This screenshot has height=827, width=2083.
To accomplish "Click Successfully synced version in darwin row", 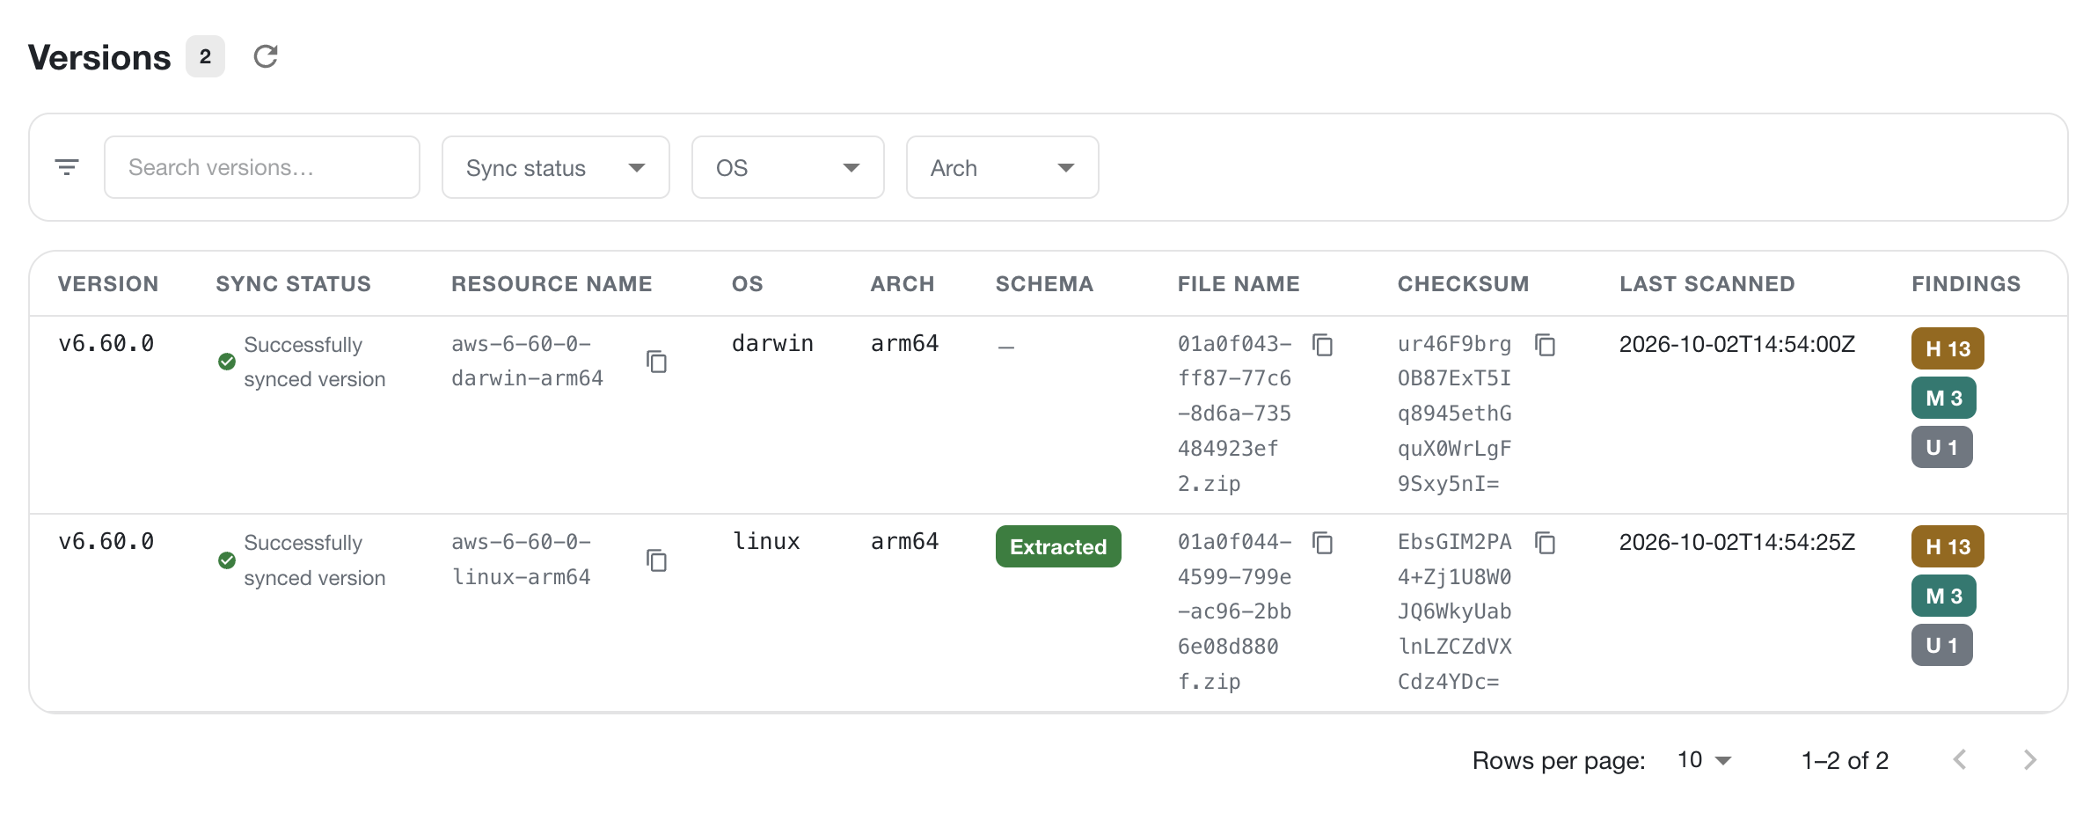I will [x=315, y=362].
